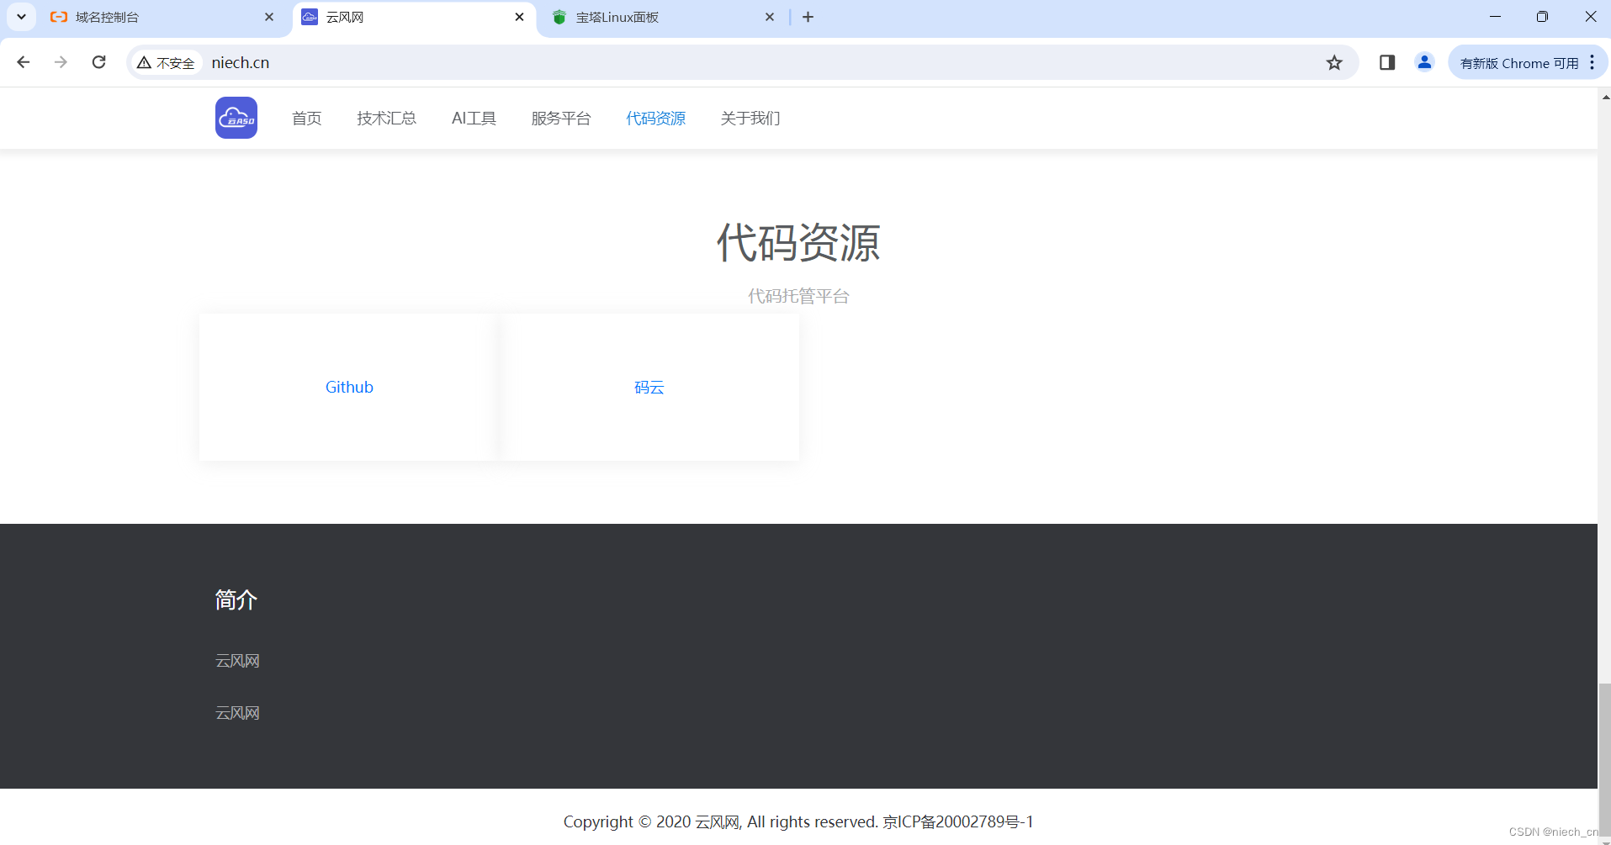Select the 代码资源 navigation item
Image resolution: width=1611 pixels, height=845 pixels.
(x=655, y=119)
